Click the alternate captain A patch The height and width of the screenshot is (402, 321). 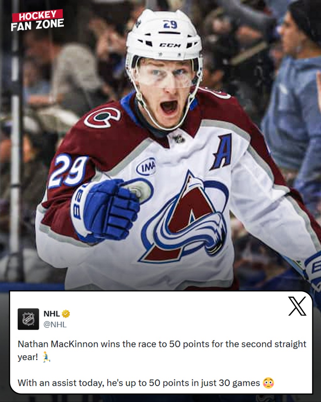point(222,151)
